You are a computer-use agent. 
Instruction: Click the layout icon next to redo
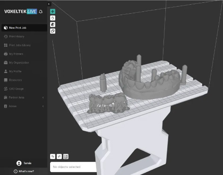[x=66, y=157]
